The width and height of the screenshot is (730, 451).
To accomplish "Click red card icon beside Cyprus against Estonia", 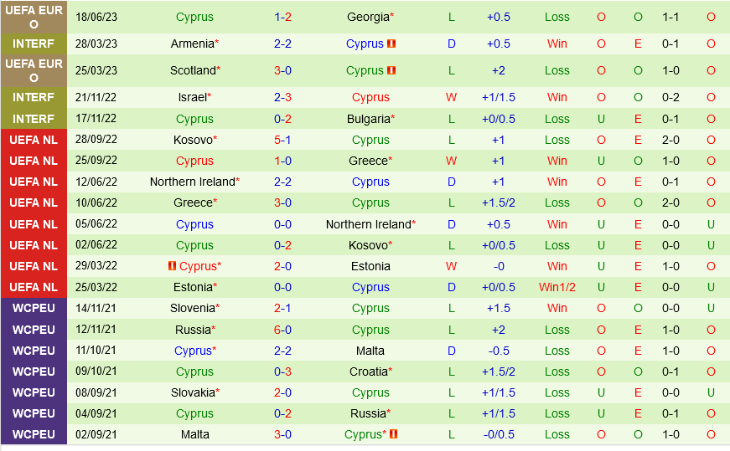I will [172, 266].
